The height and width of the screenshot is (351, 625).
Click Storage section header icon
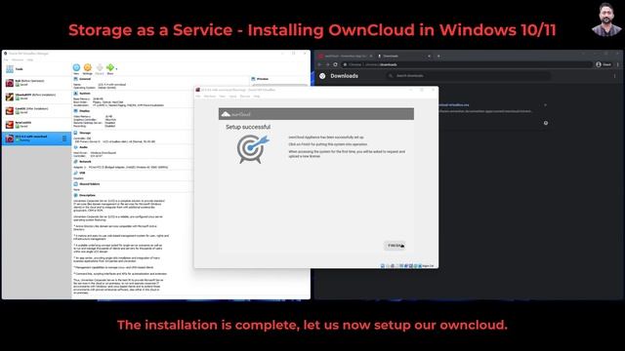76,133
